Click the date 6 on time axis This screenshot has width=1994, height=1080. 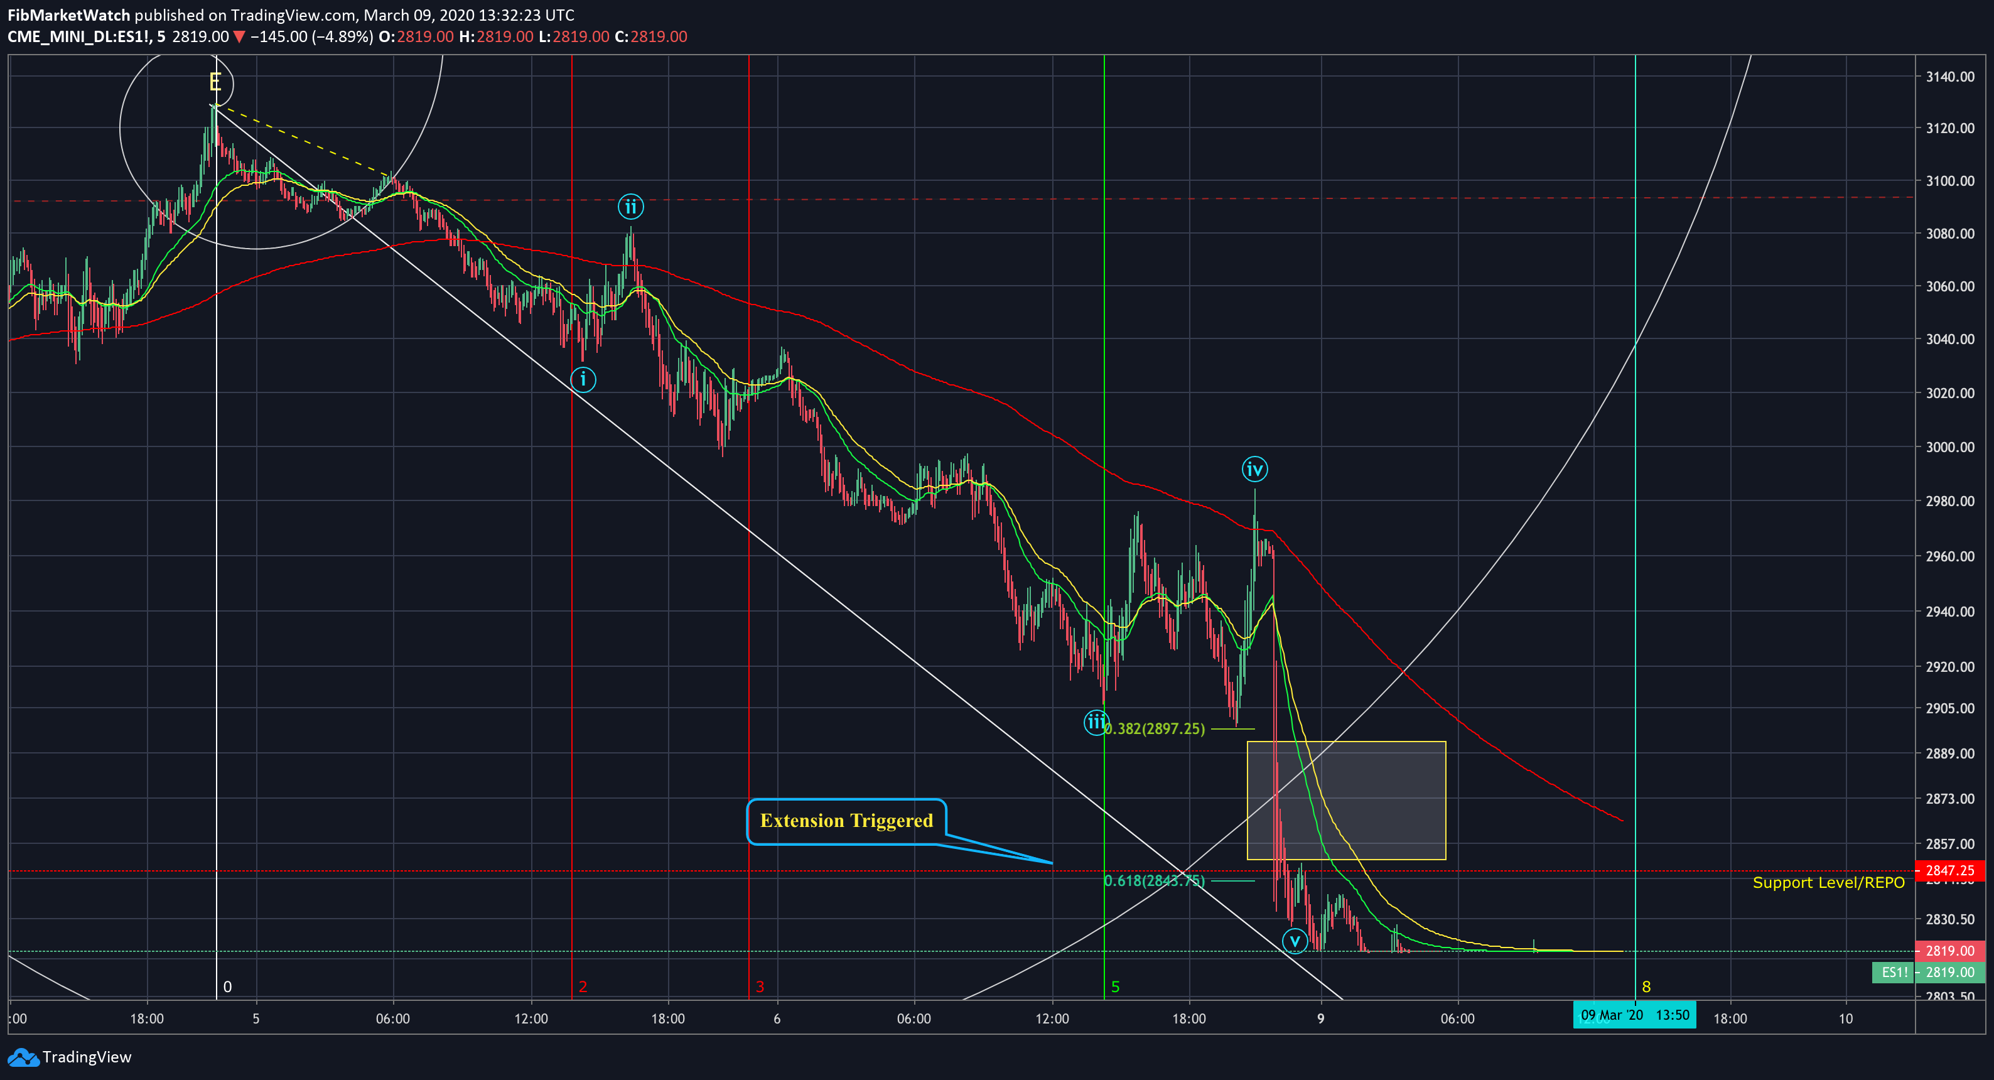click(x=777, y=1018)
